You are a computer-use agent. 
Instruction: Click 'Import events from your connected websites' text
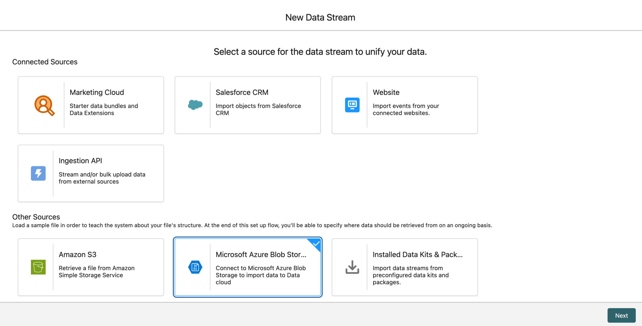(406, 110)
